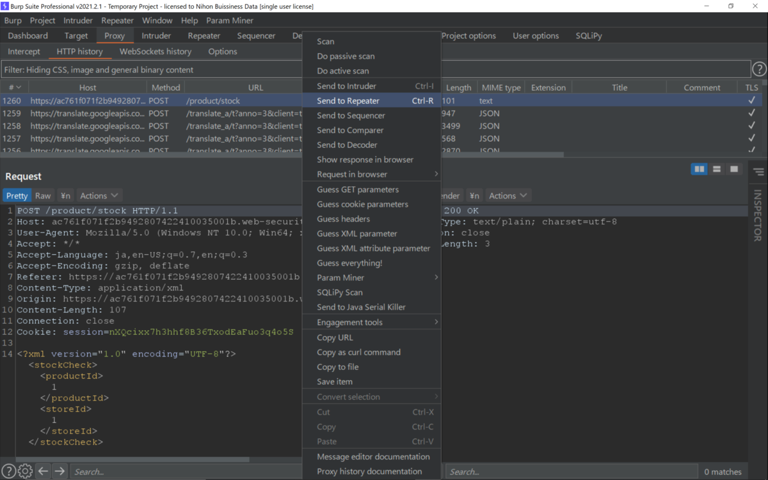Sort by # column dropdown arrow

pos(19,88)
